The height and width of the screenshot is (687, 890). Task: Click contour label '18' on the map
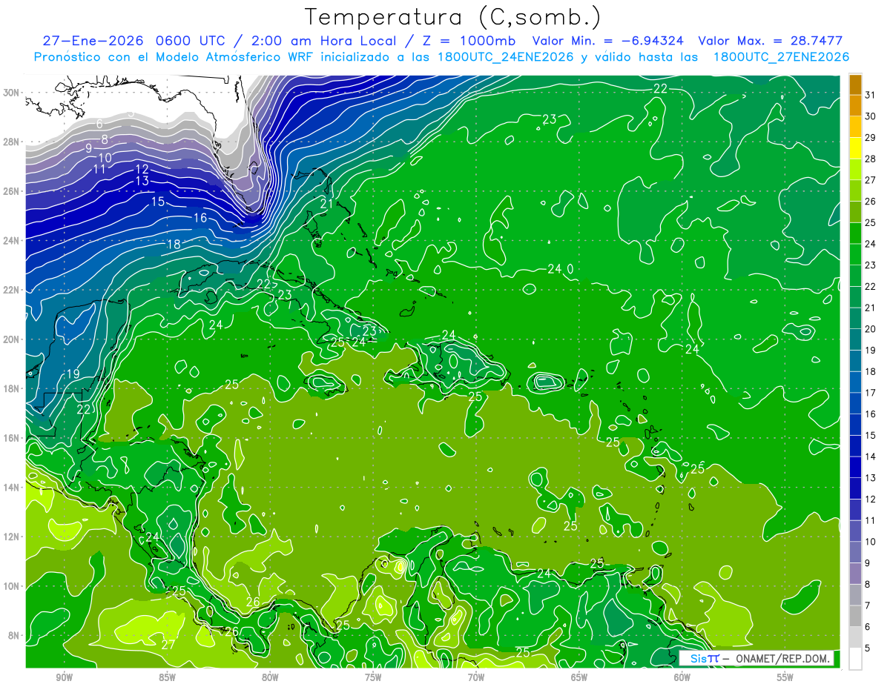point(174,245)
